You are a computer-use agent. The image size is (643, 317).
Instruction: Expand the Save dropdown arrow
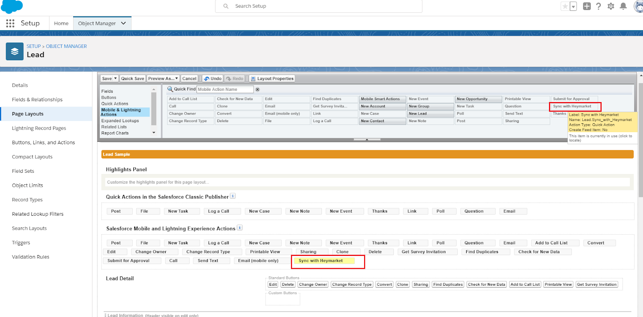115,79
